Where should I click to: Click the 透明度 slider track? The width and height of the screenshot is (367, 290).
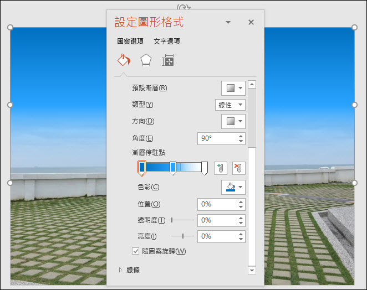(x=183, y=220)
